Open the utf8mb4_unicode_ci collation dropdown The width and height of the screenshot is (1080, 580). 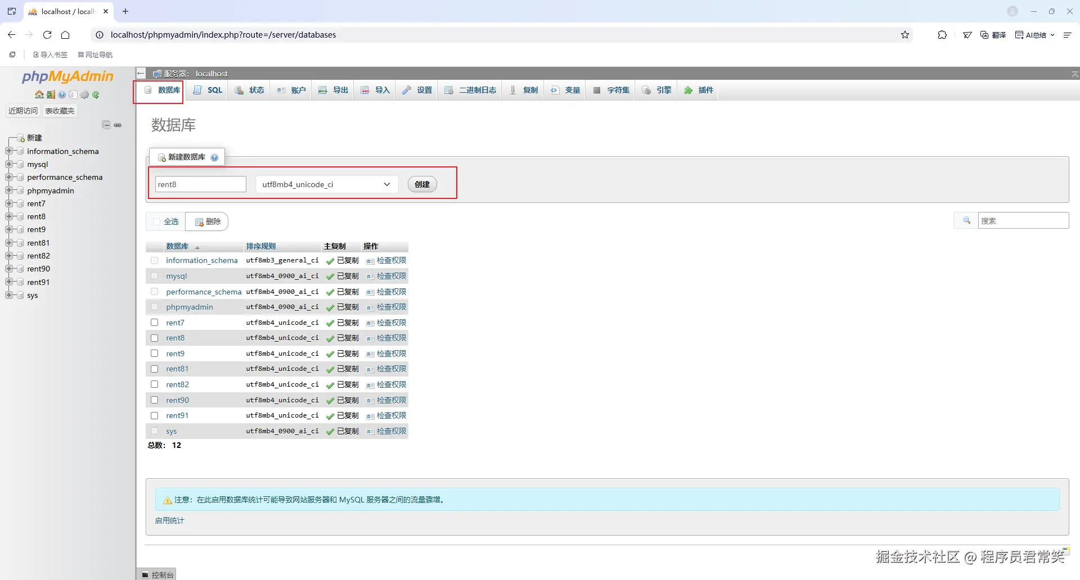[x=327, y=184]
